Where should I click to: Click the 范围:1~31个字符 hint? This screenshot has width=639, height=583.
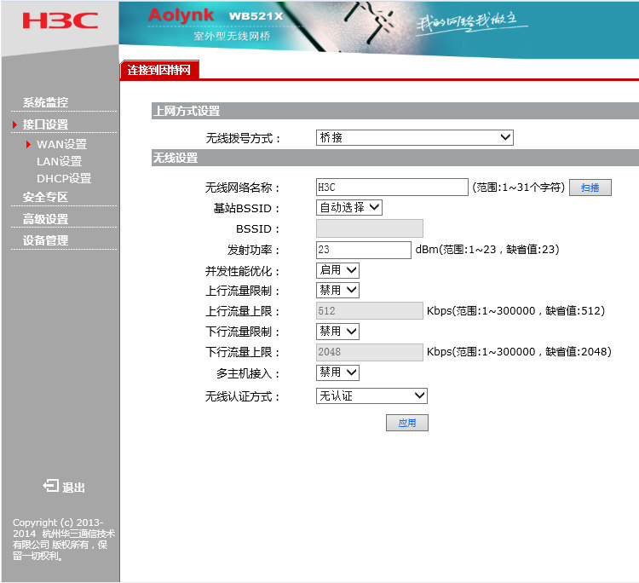point(518,188)
